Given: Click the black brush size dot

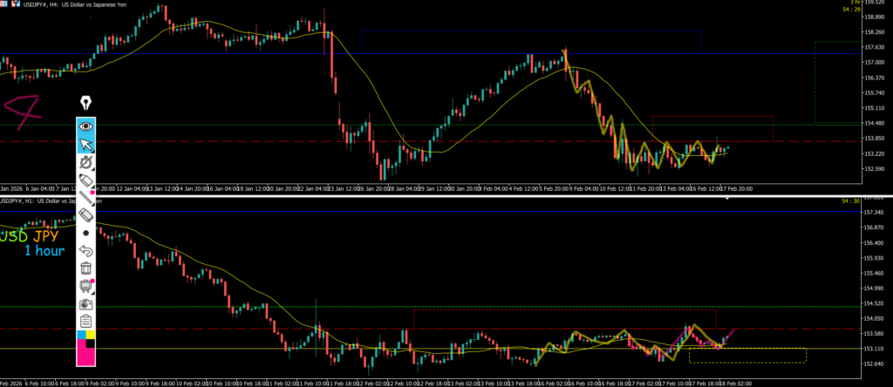Looking at the screenshot, I should [86, 233].
